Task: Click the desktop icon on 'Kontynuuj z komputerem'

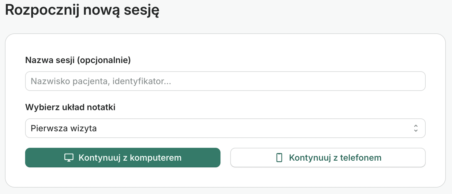Action: (x=69, y=157)
